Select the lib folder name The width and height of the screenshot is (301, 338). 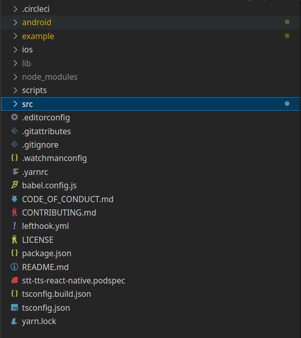coord(26,63)
